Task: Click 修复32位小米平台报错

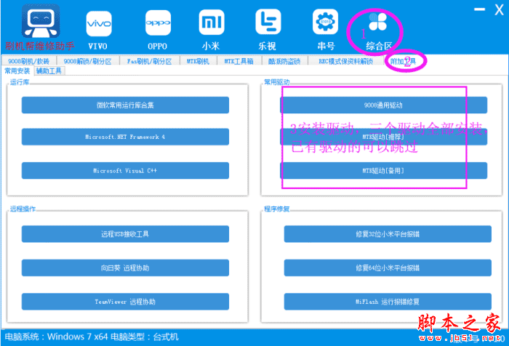Action: [388, 234]
